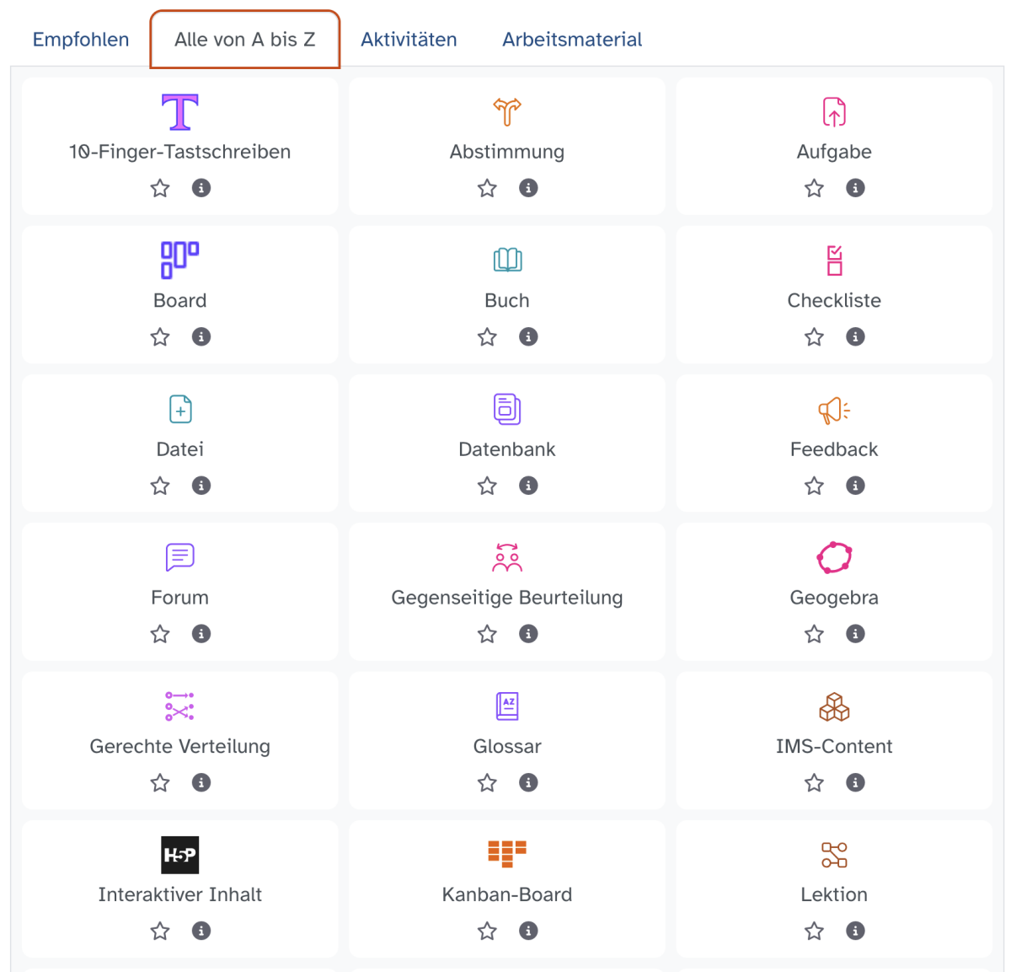Click the Datei resource label
Image resolution: width=1011 pixels, height=972 pixels.
179,449
